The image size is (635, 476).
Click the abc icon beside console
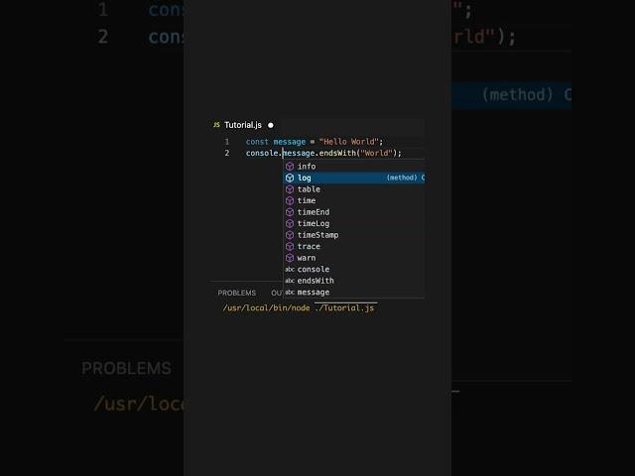tap(290, 269)
